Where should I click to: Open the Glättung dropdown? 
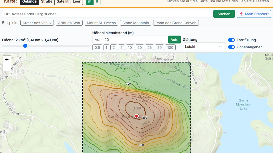pos(204,47)
